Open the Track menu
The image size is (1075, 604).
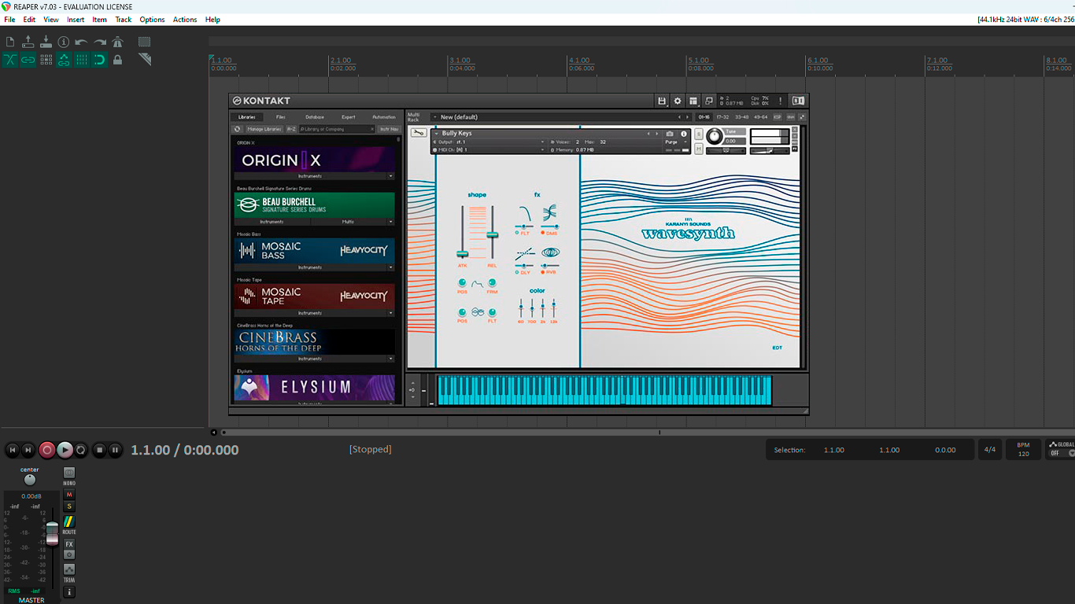point(124,20)
